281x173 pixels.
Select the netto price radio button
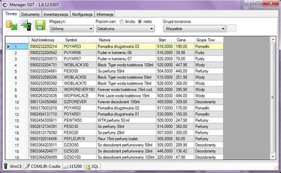point(140,21)
